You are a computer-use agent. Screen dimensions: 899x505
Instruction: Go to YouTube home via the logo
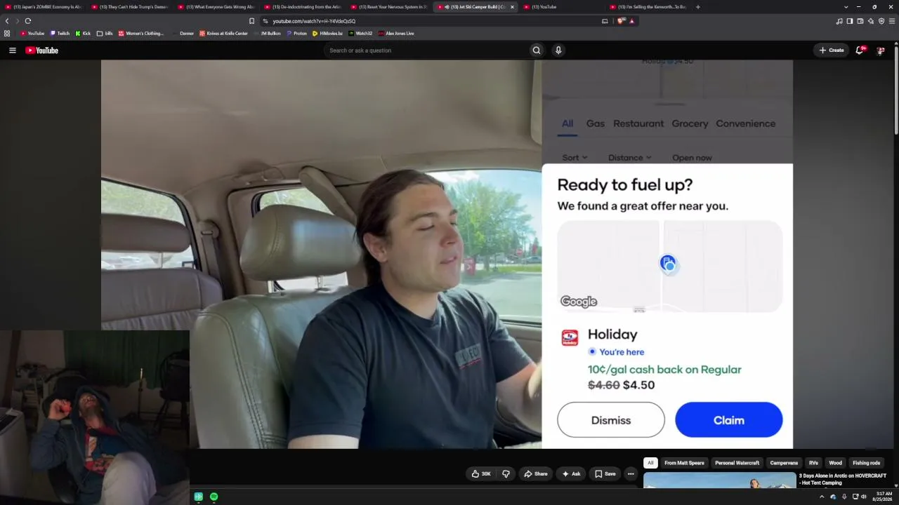(41, 50)
